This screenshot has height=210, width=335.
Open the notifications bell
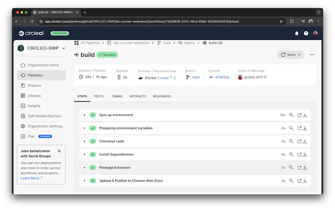pos(296,33)
